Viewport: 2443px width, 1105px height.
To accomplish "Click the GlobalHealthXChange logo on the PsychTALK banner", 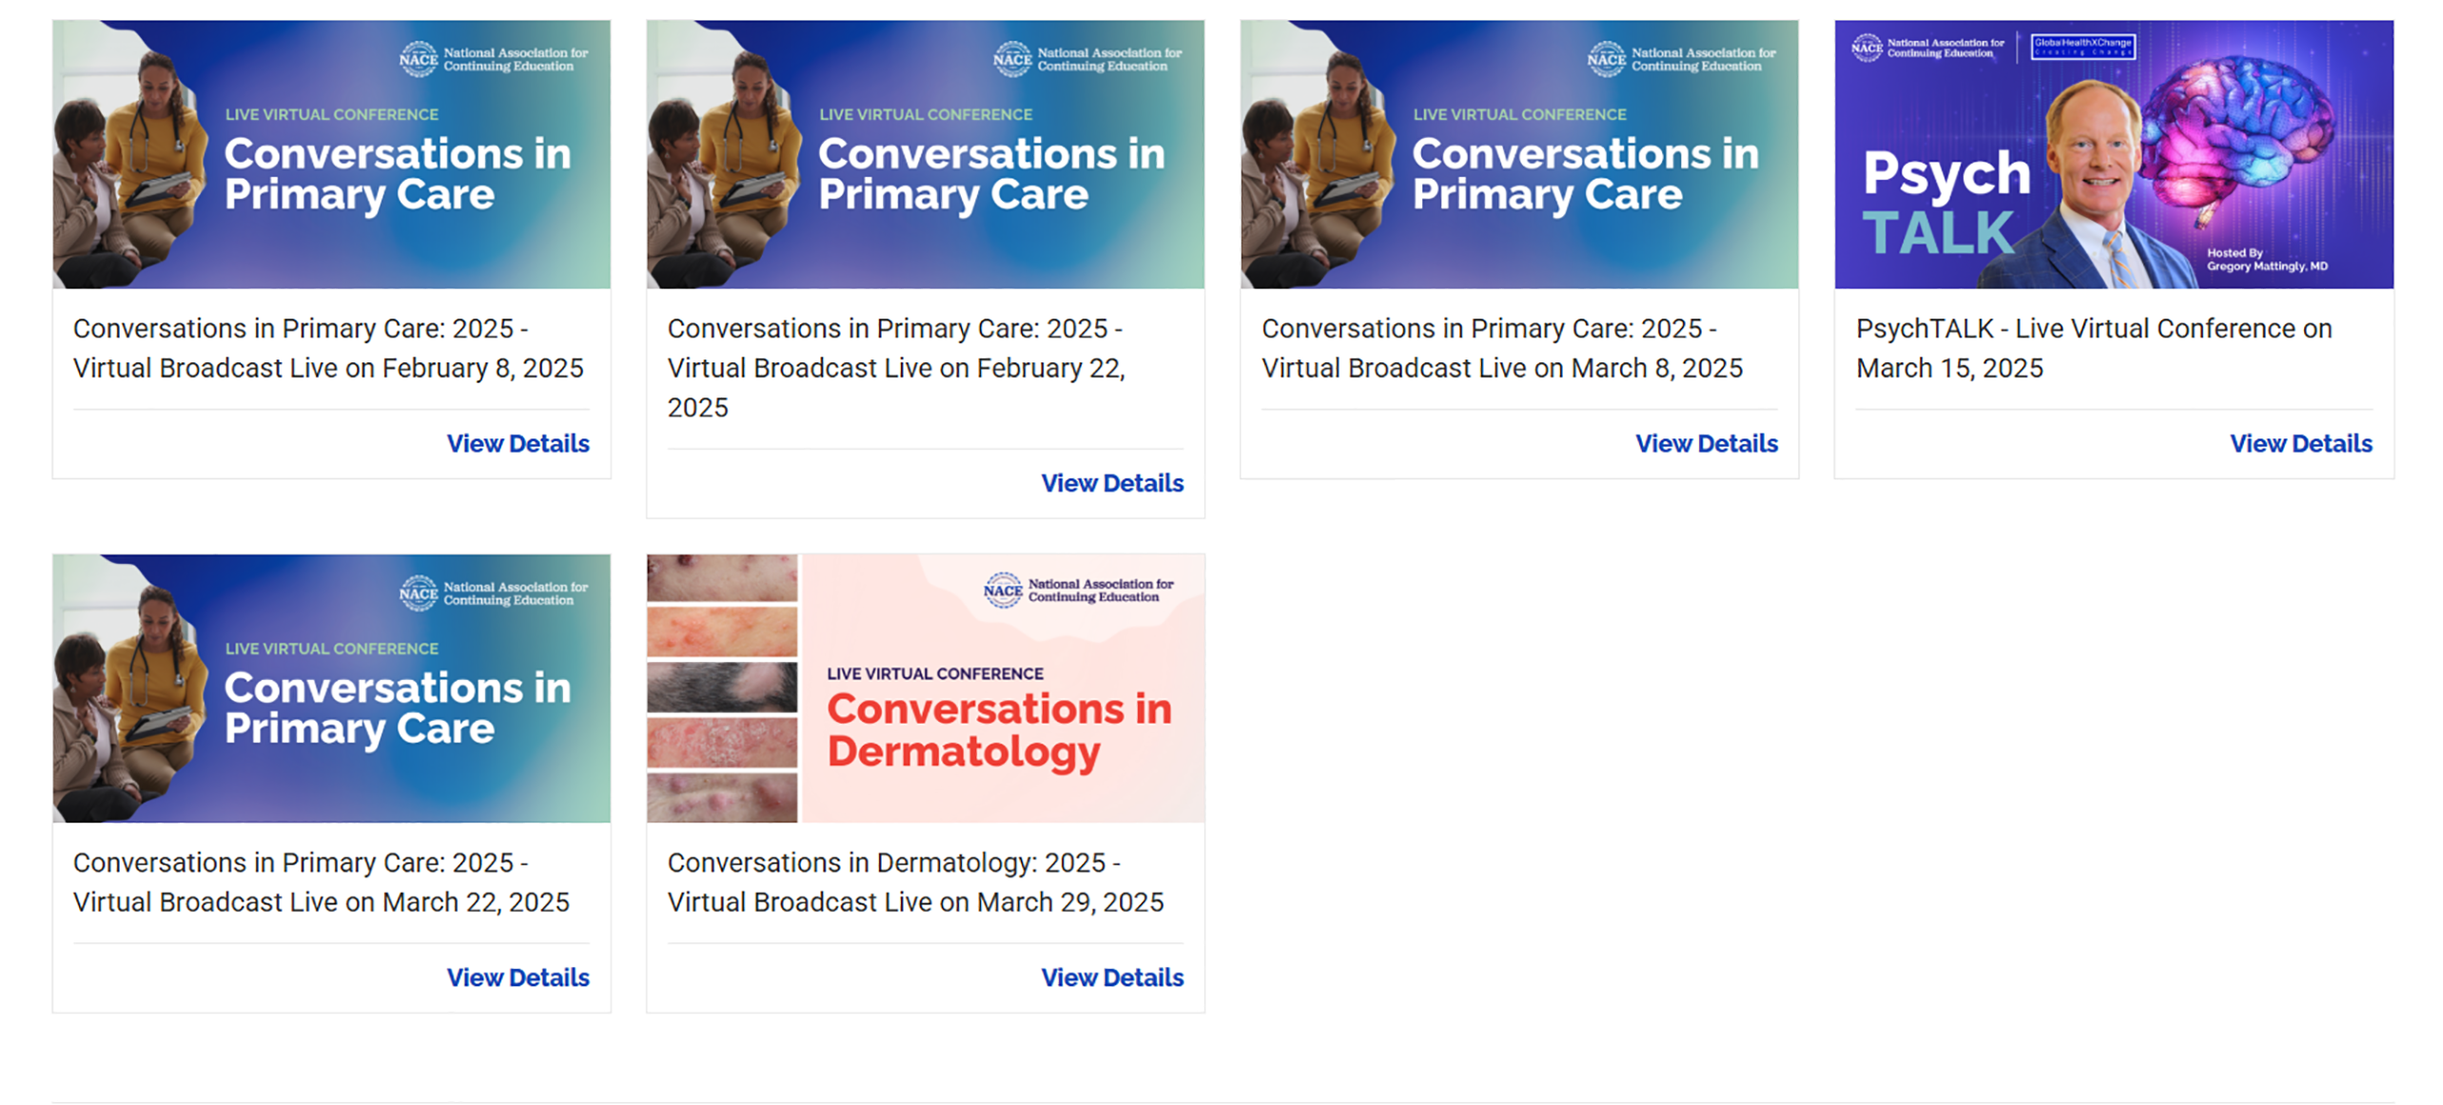I will point(2082,47).
